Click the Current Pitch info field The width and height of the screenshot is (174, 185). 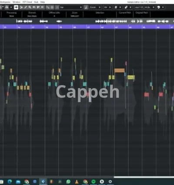125,14
